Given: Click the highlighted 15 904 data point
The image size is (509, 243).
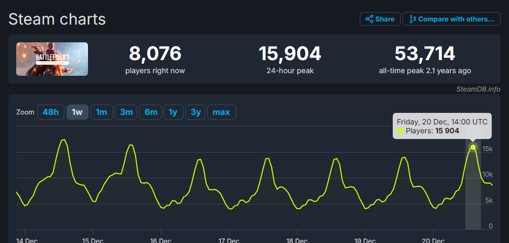Looking at the screenshot, I should click(x=473, y=147).
